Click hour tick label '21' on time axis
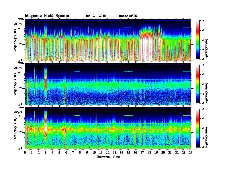Screen dimensions: 227x175 170,153
